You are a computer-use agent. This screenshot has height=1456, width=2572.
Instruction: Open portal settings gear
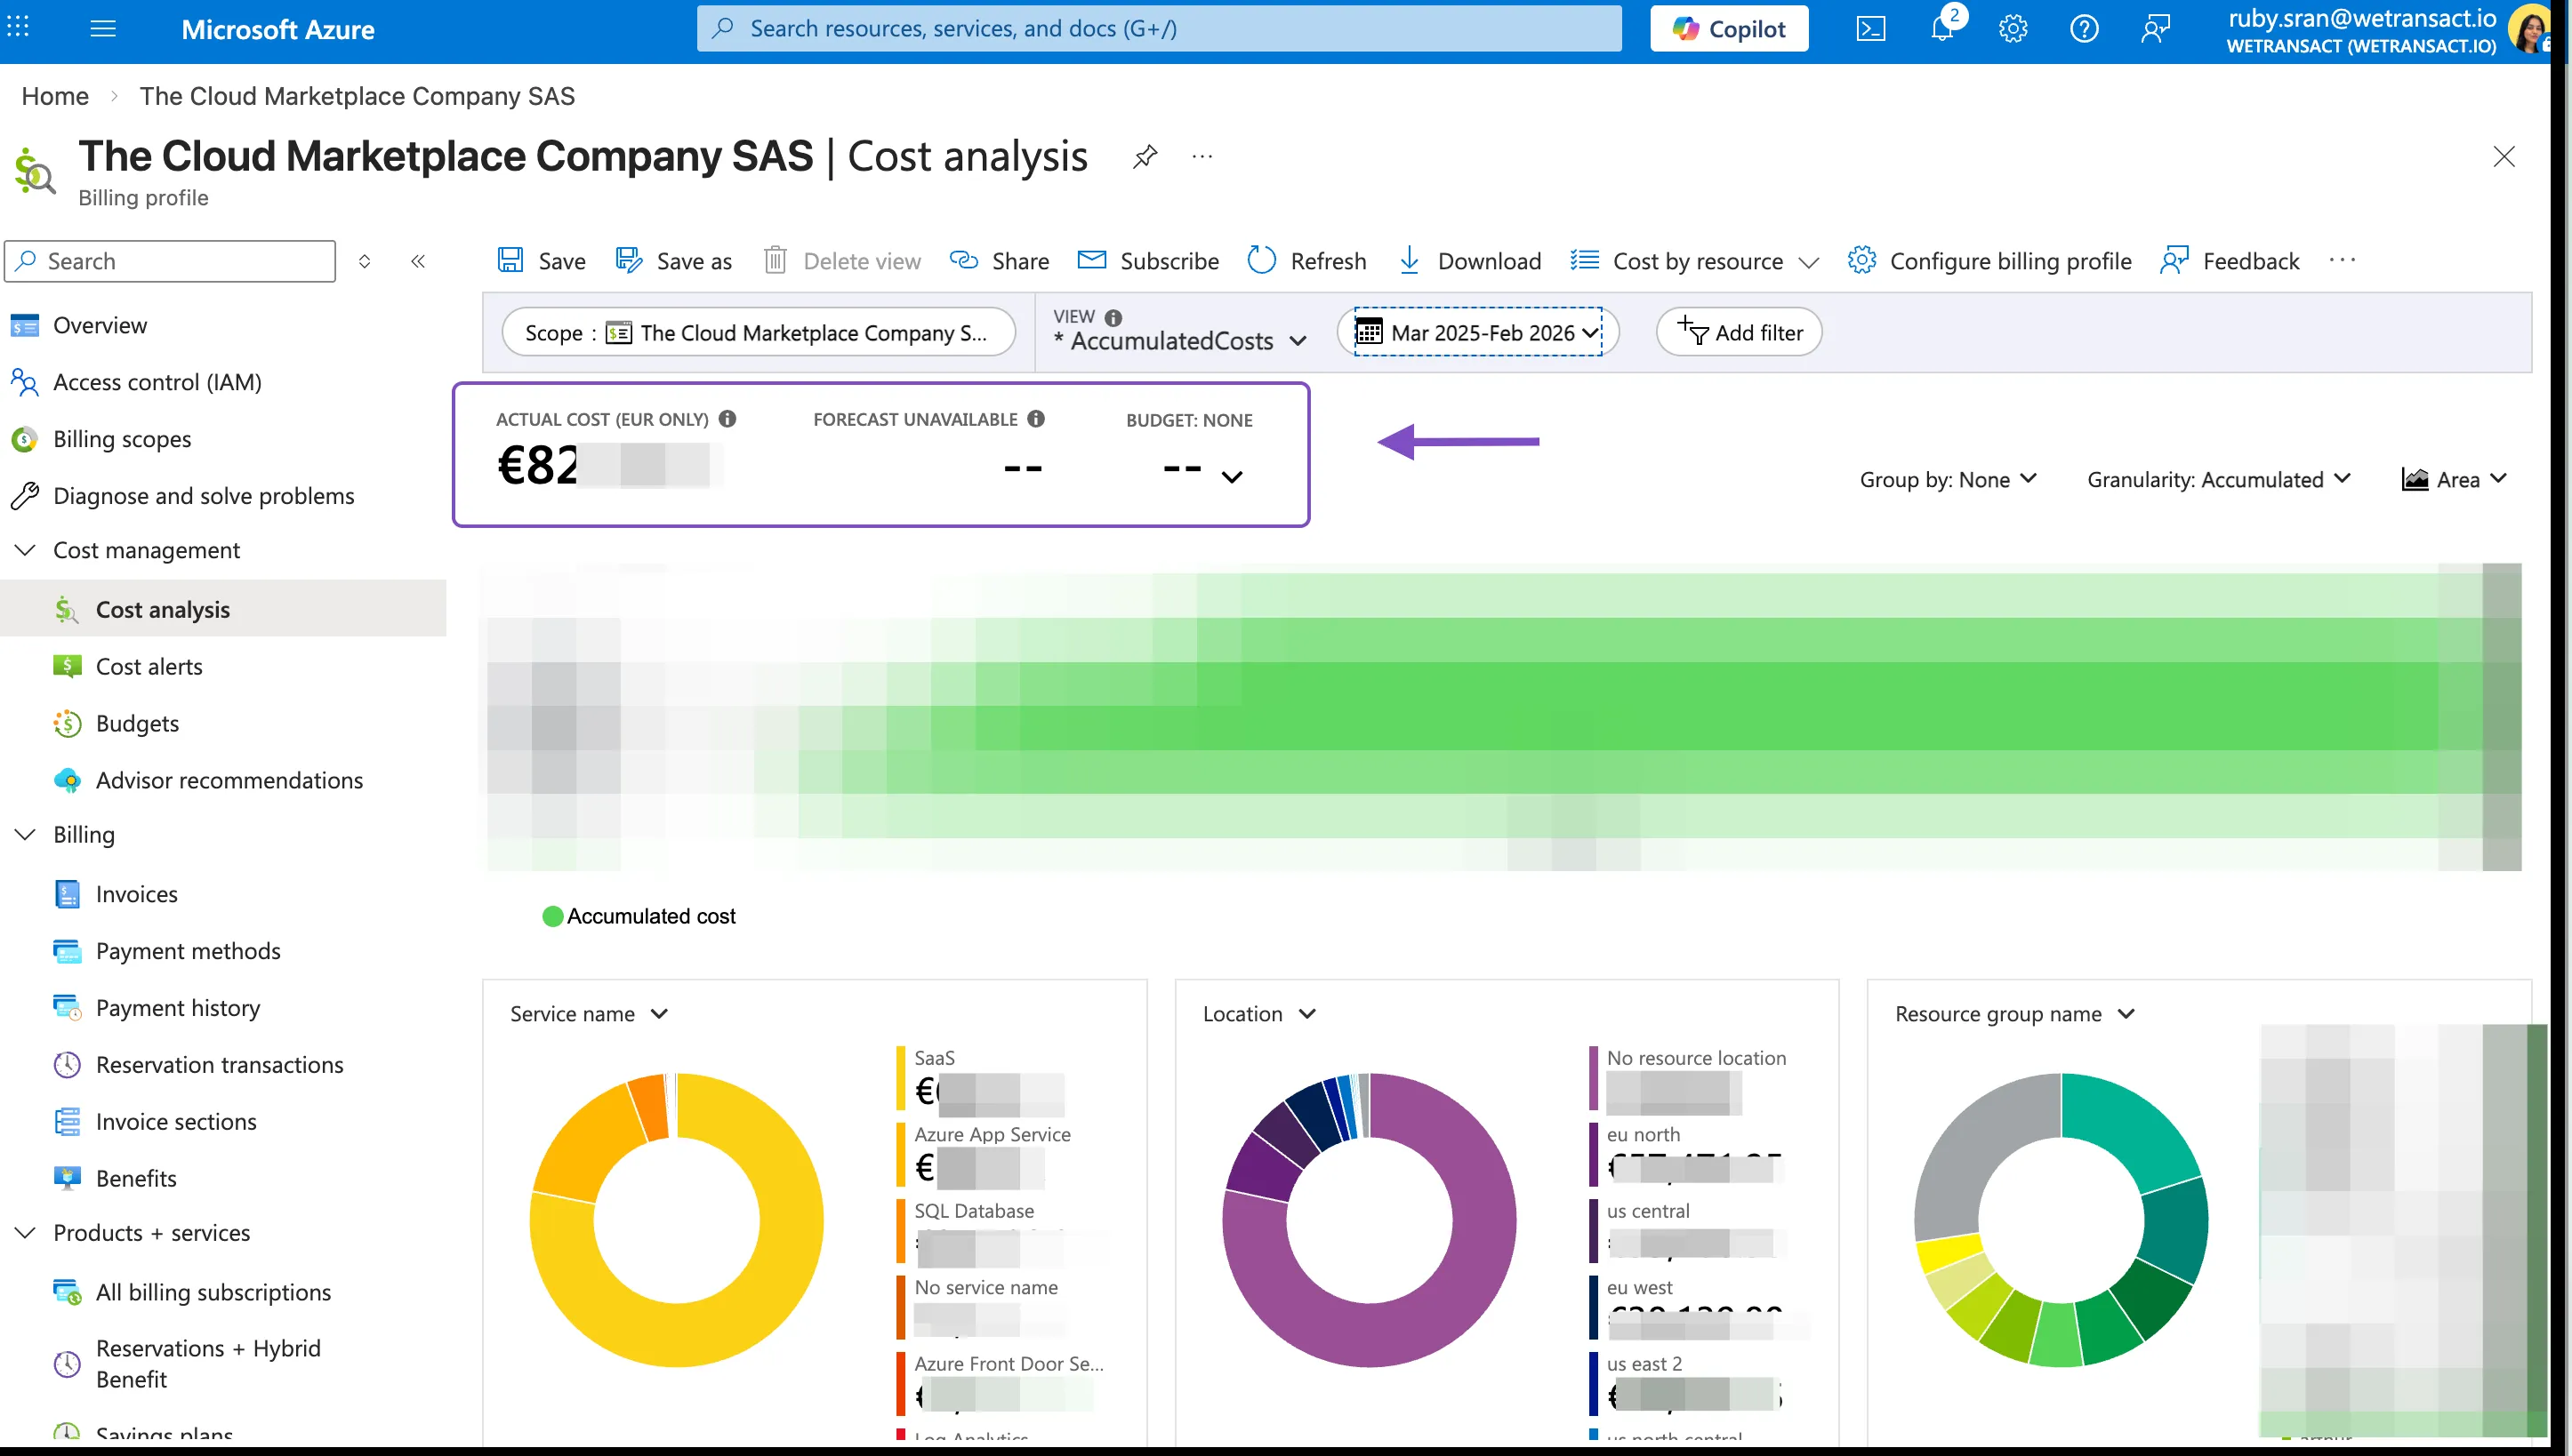click(2013, 29)
